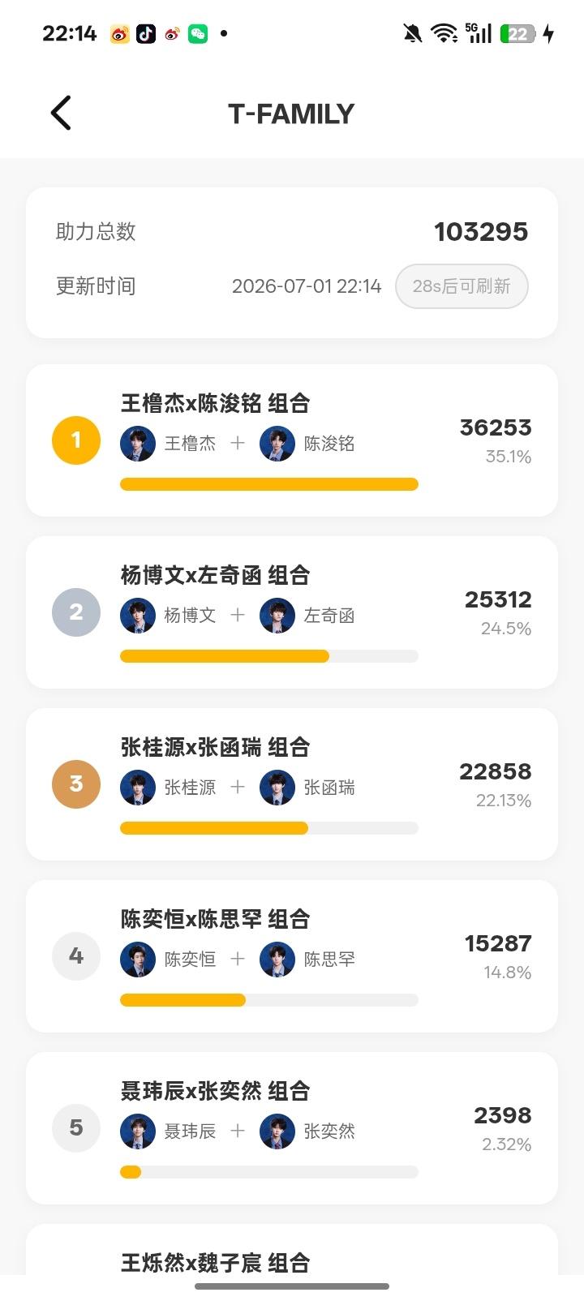Tap the back arrow icon
This screenshot has width=584, height=1301.
point(61,113)
